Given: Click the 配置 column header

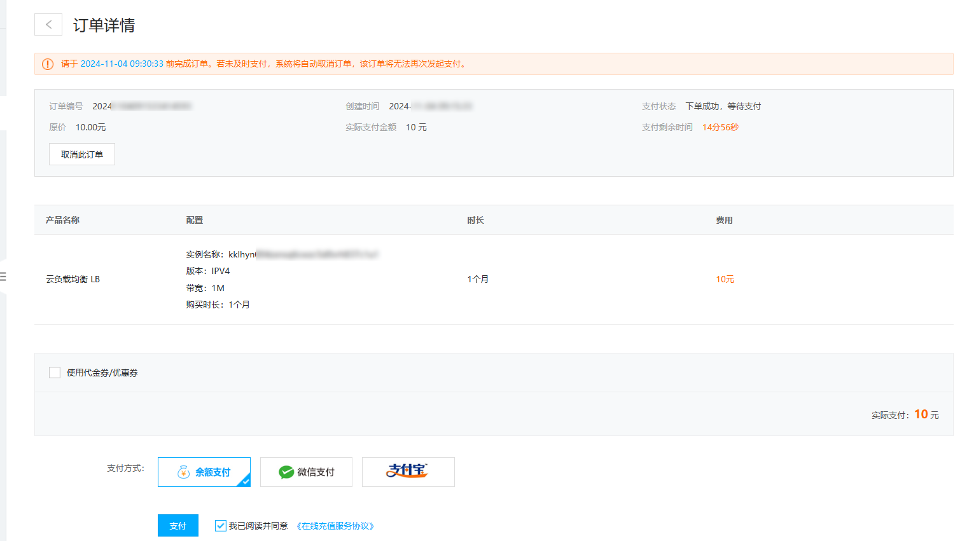Looking at the screenshot, I should click(x=195, y=220).
